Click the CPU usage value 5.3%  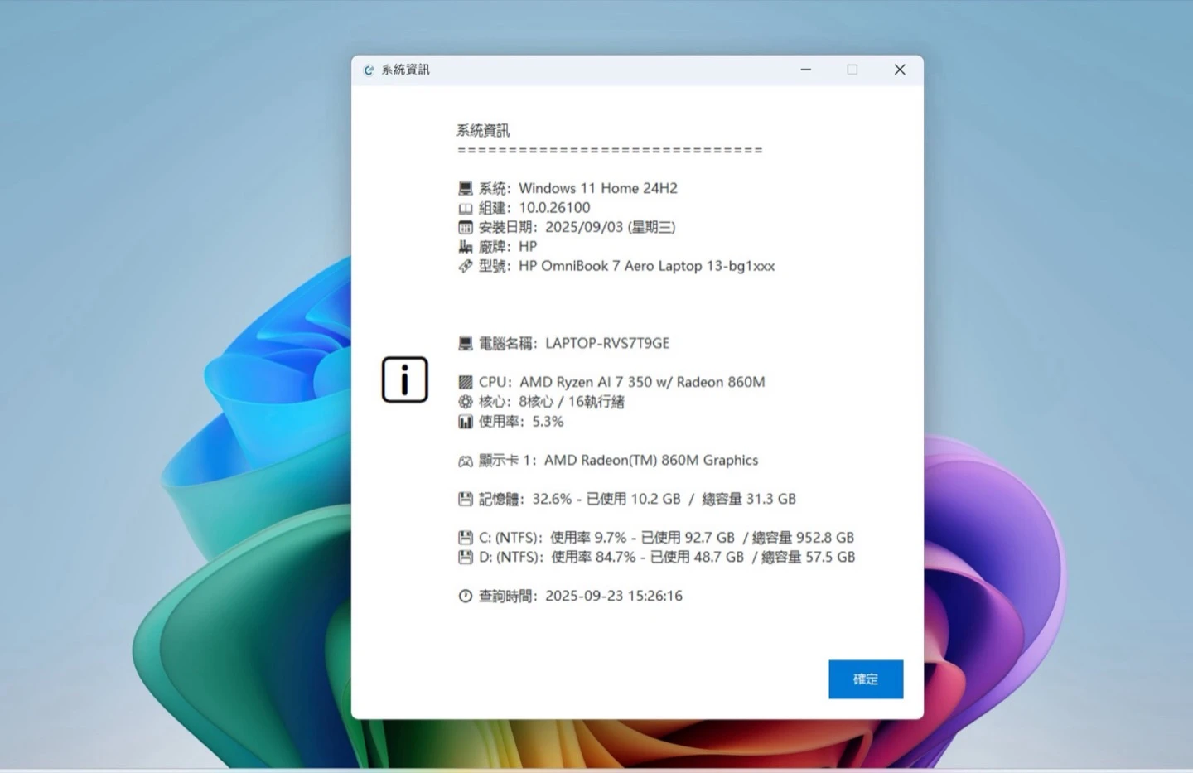(548, 422)
